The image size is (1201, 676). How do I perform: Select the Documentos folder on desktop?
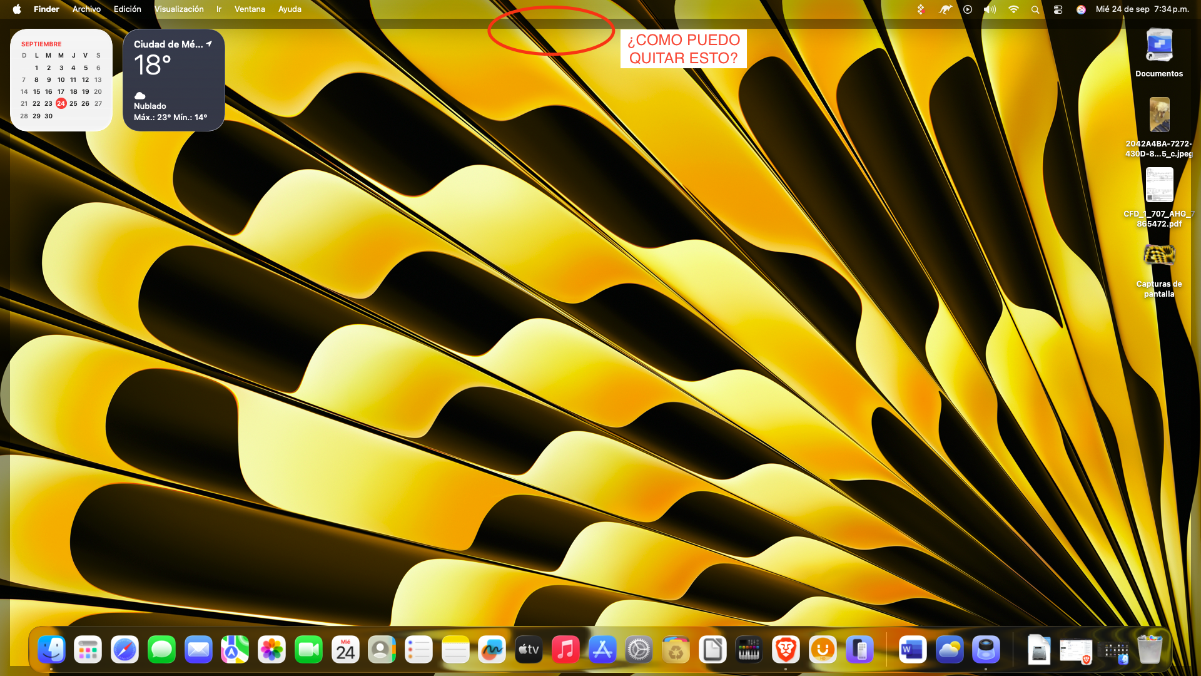(x=1159, y=46)
